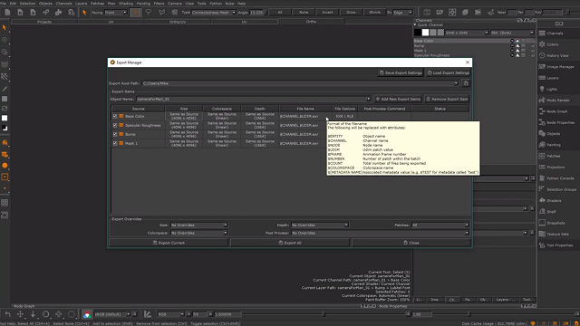The width and height of the screenshot is (580, 326).
Task: Open the Colors palette from the right sidebar
Action: 552,44
